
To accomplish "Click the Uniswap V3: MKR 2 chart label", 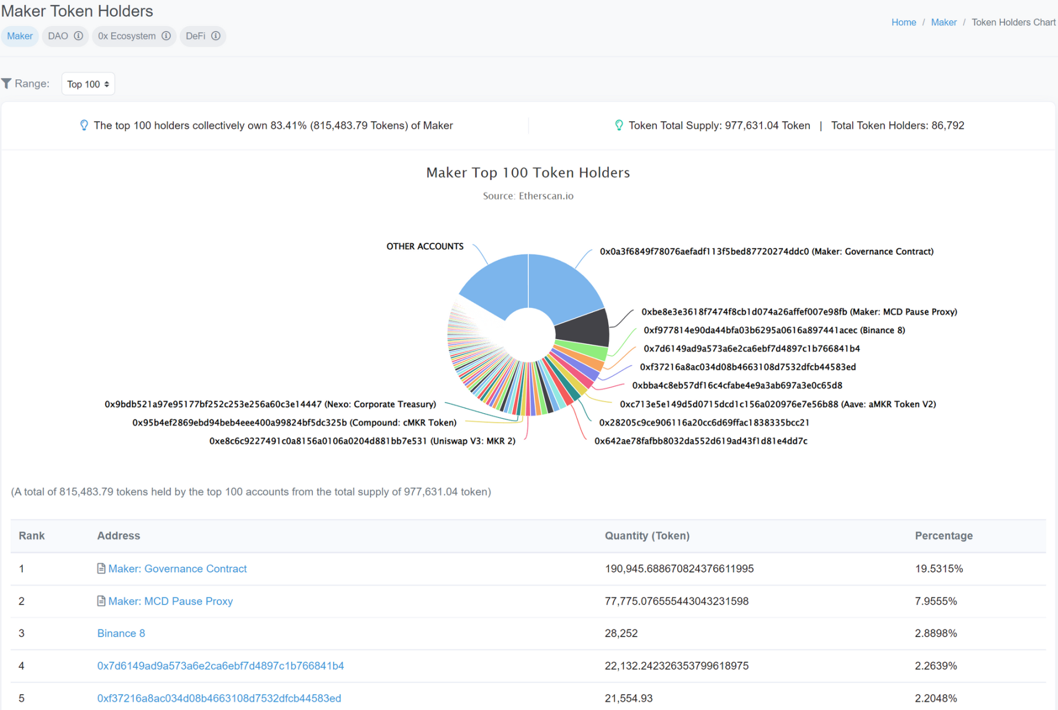I will tap(362, 441).
